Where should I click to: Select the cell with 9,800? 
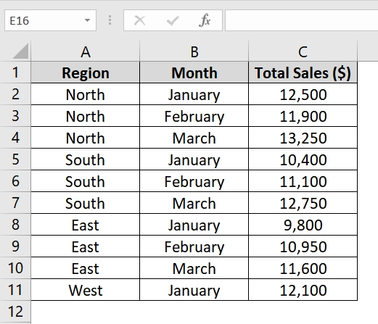(303, 225)
